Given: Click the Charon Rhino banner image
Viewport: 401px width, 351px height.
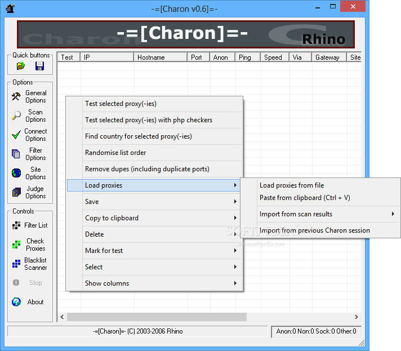Looking at the screenshot, I should [x=186, y=34].
